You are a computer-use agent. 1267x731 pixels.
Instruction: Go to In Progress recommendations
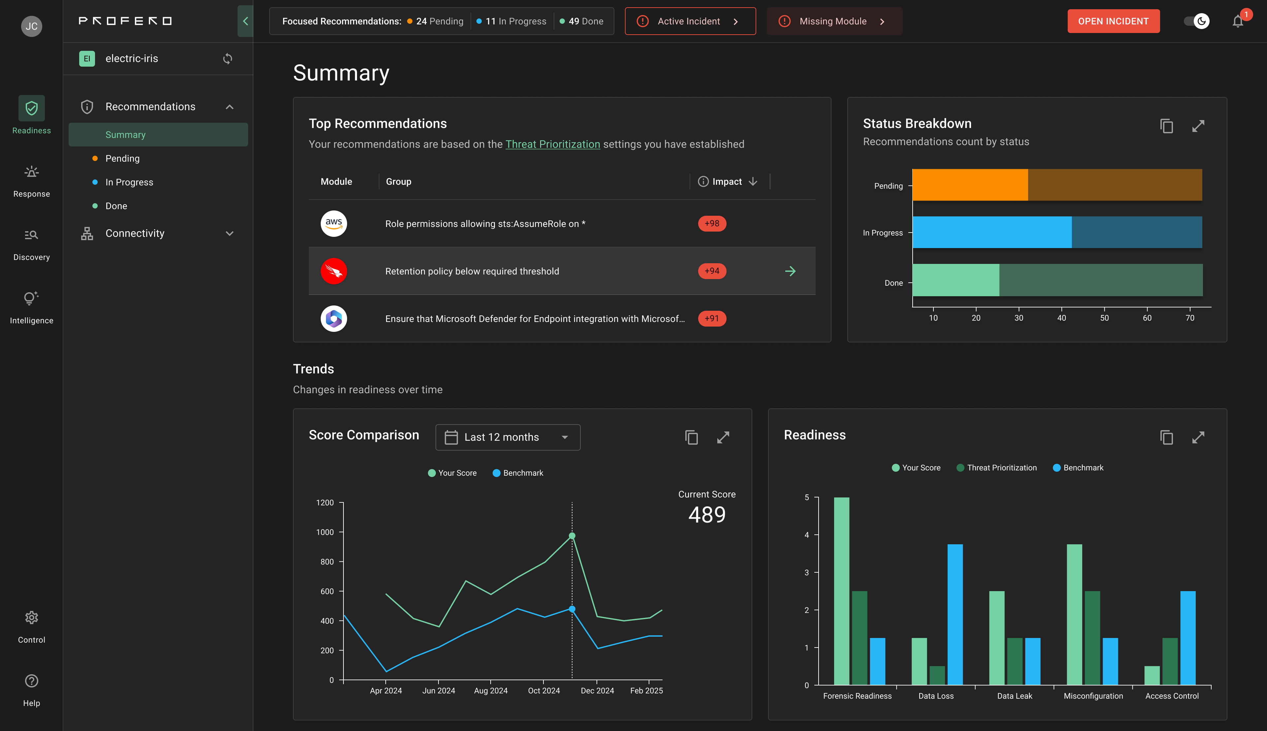(129, 182)
